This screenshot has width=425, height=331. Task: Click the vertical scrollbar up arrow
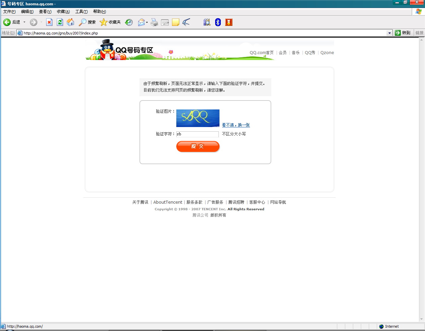[x=422, y=40]
